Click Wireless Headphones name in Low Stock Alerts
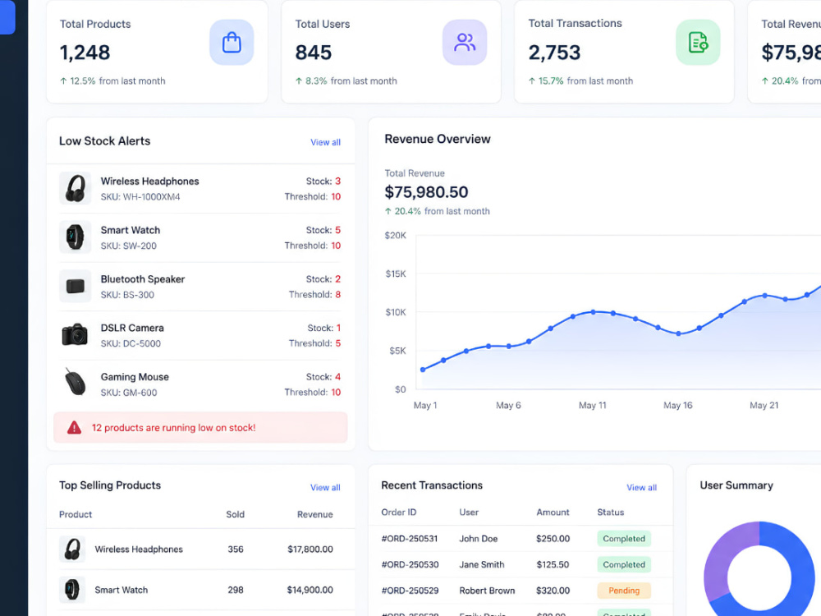Viewport: 821px width, 616px height. pyautogui.click(x=149, y=182)
